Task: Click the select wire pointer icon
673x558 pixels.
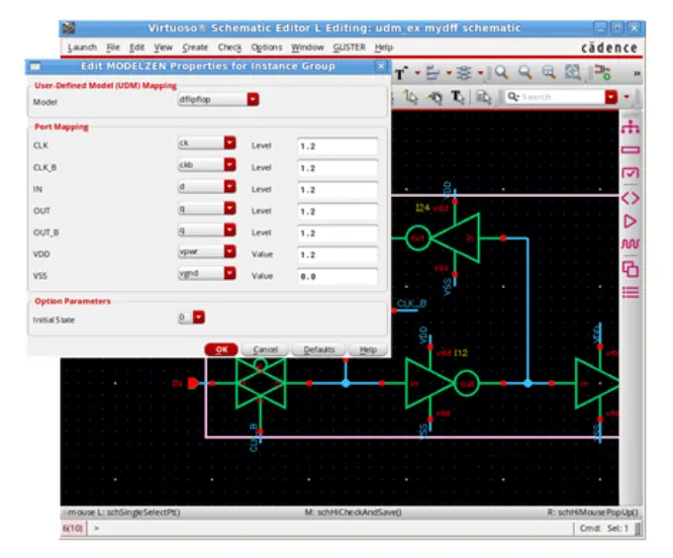Action: (x=411, y=97)
